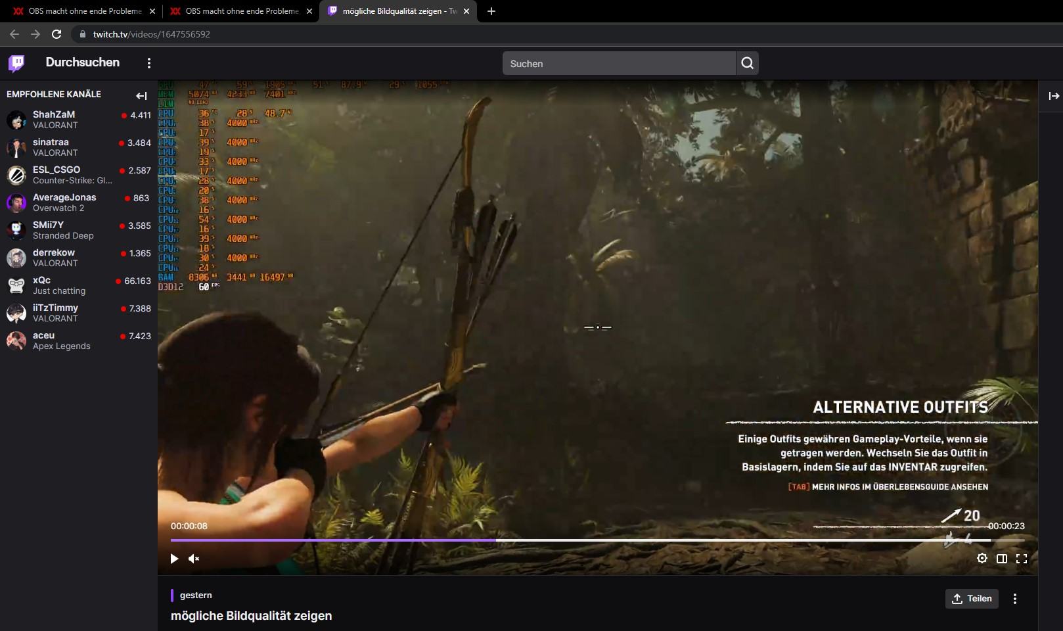Expand the right chat panel arrow
1063x631 pixels.
pos(1054,96)
